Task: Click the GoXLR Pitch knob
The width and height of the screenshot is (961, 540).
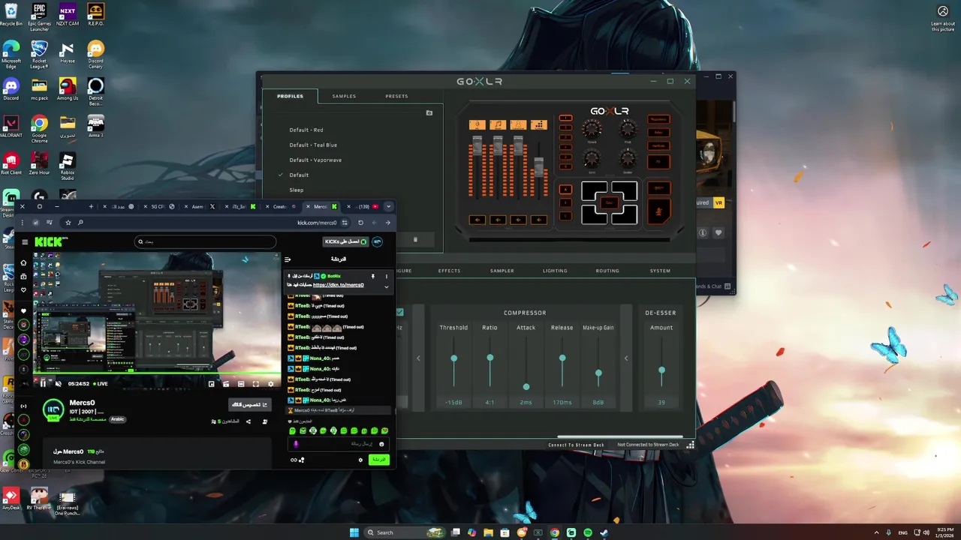Action: point(628,128)
